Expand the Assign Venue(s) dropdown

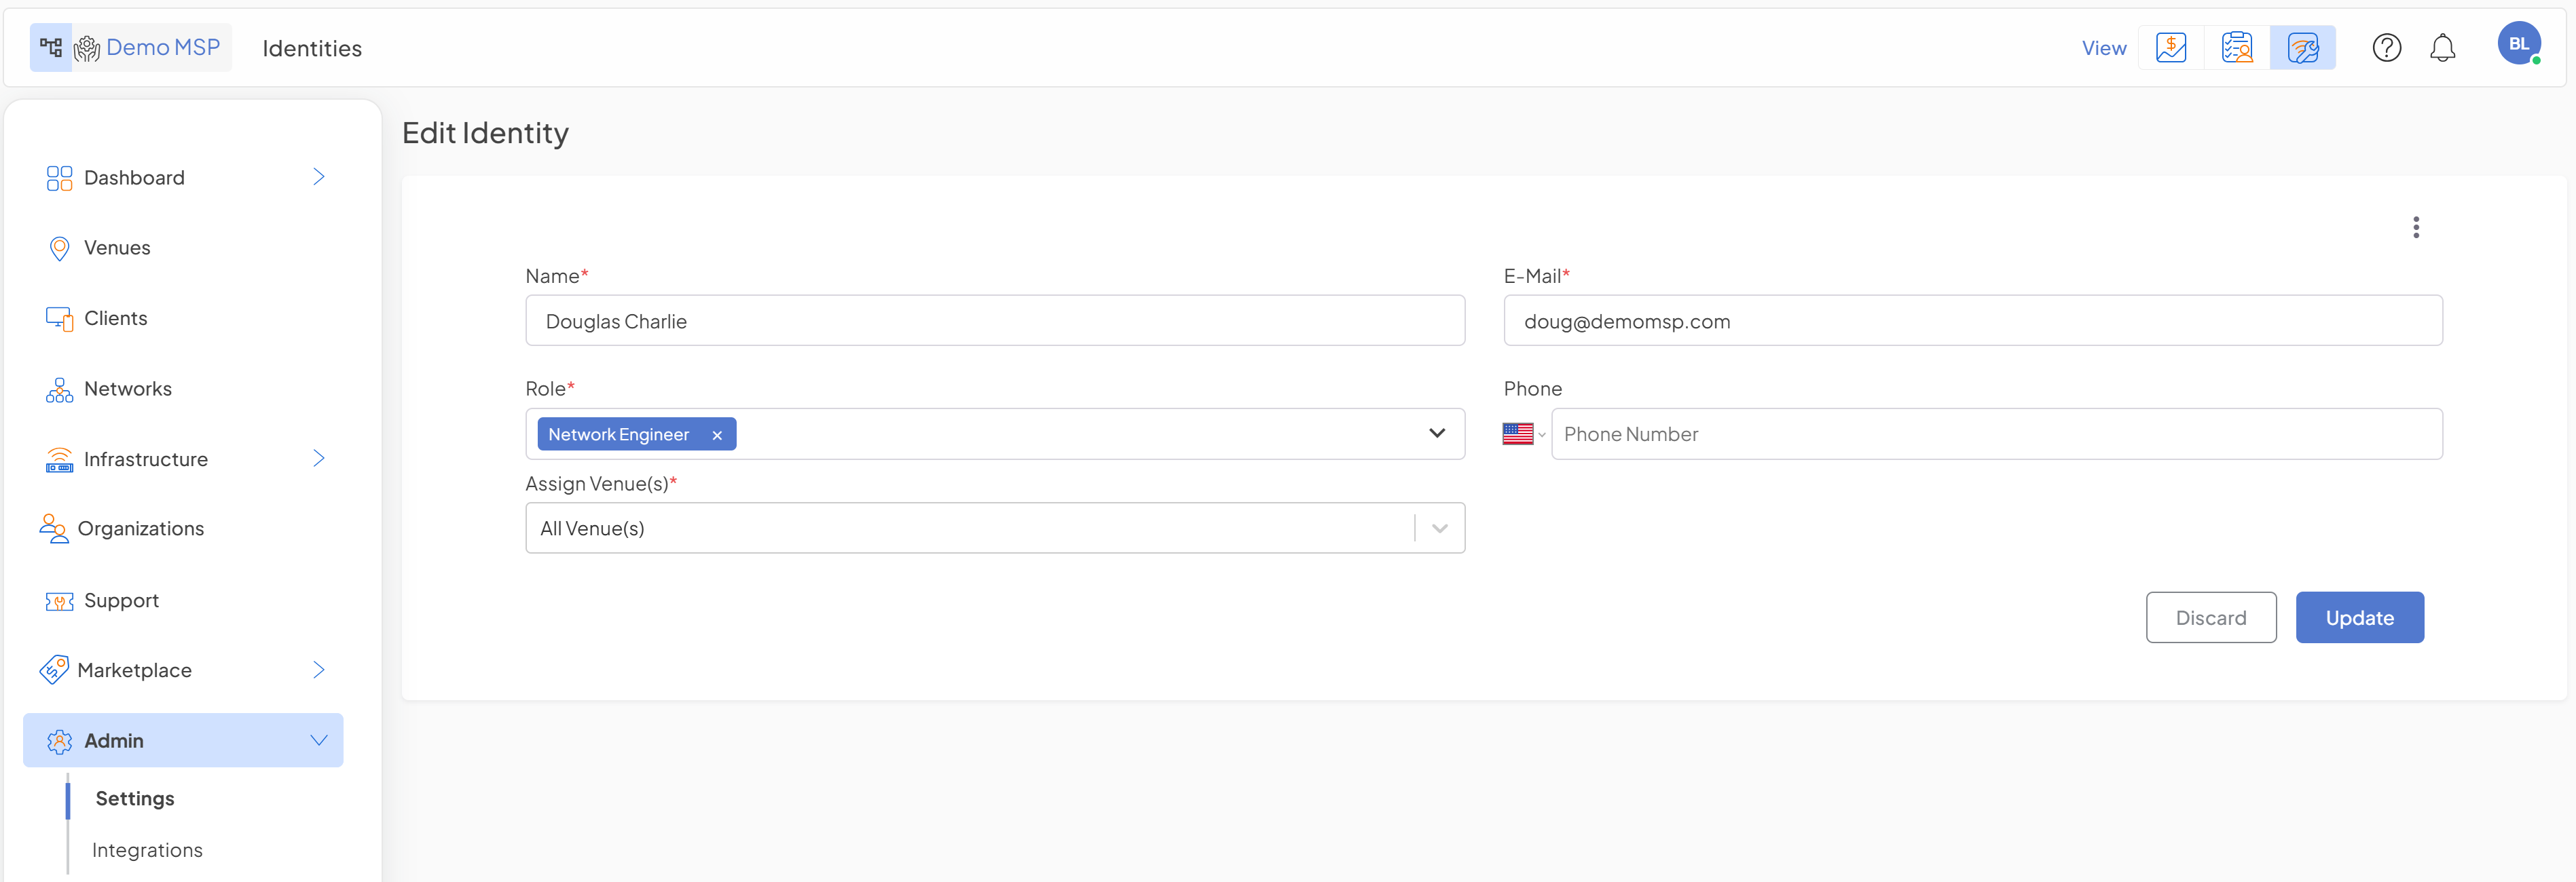1439,529
